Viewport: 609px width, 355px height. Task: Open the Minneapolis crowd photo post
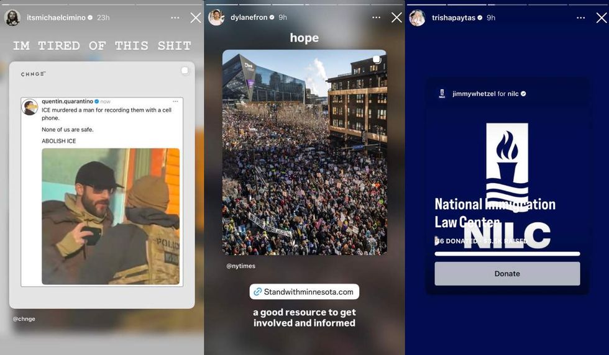coord(304,152)
